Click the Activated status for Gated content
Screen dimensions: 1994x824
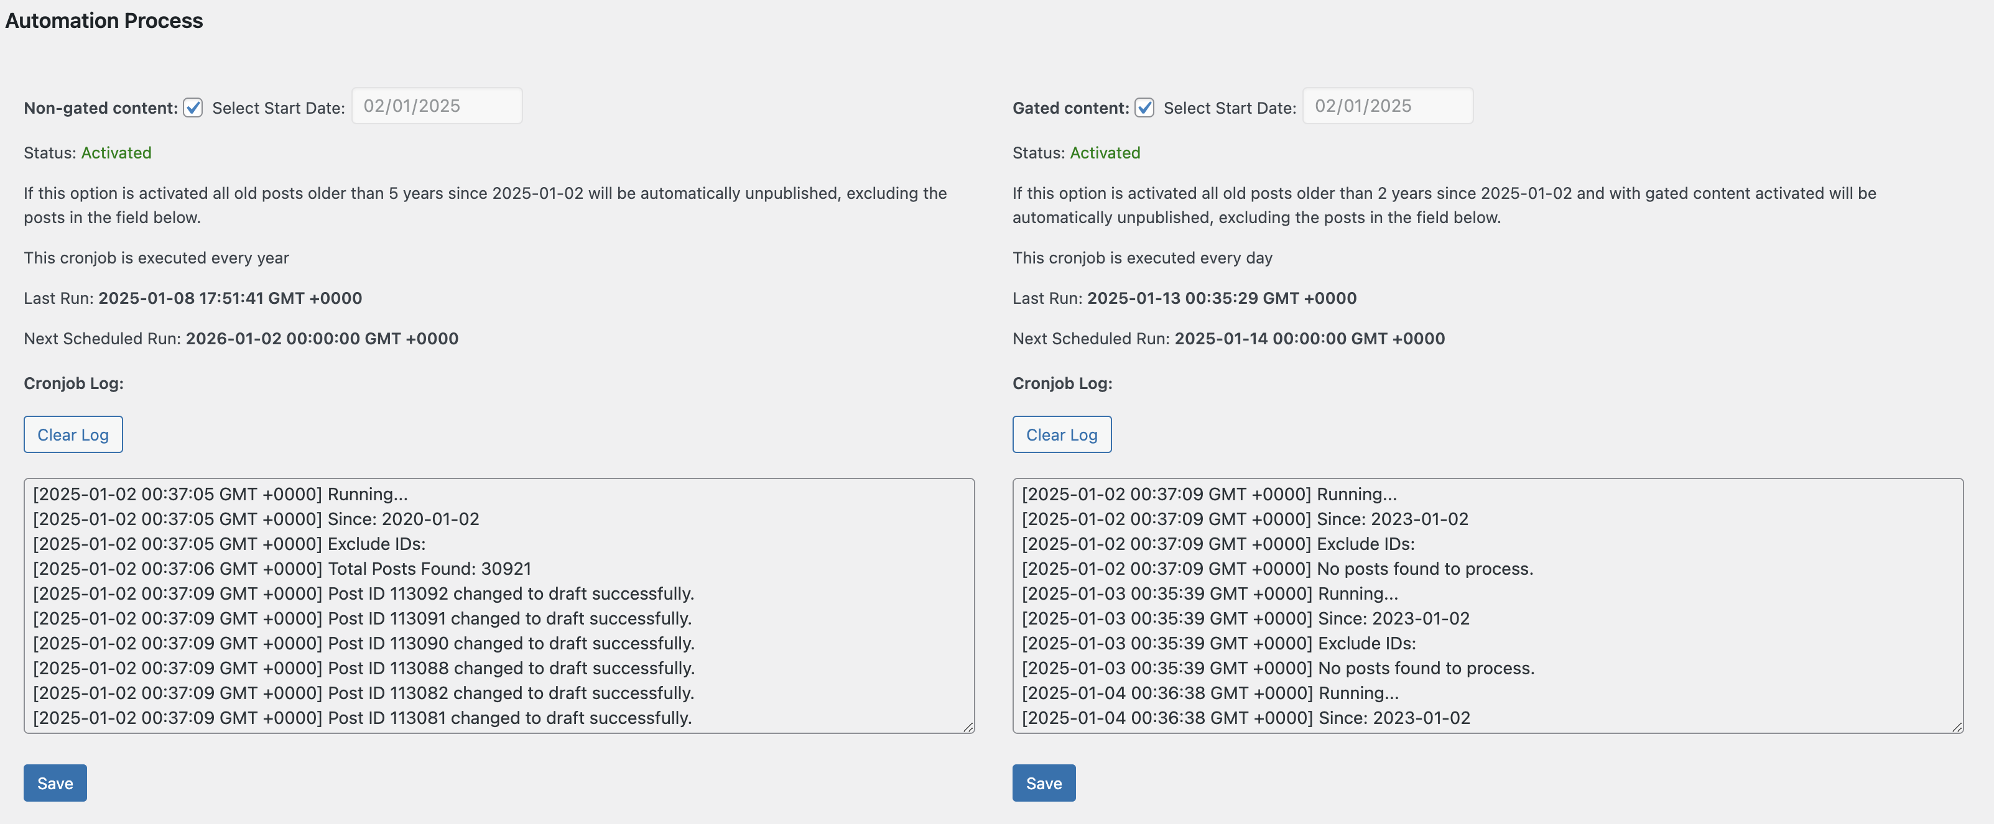1105,152
